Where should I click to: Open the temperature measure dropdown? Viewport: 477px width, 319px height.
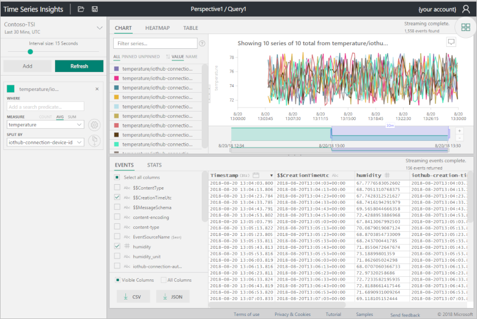(45, 125)
